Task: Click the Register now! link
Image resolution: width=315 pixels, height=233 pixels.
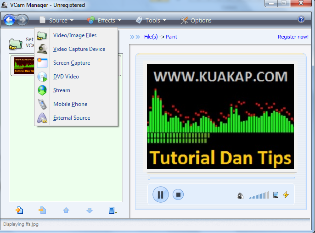Action: coord(293,37)
